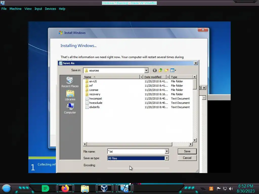Open the Action Center flag icon
259x194 pixels.
pyautogui.click(x=219, y=188)
